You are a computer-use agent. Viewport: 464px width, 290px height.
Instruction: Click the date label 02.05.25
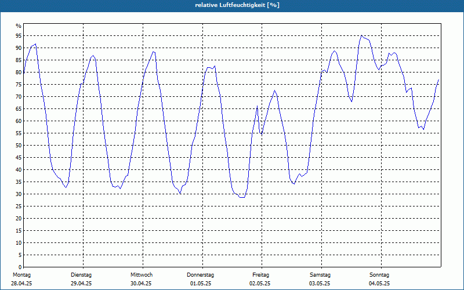click(260, 284)
